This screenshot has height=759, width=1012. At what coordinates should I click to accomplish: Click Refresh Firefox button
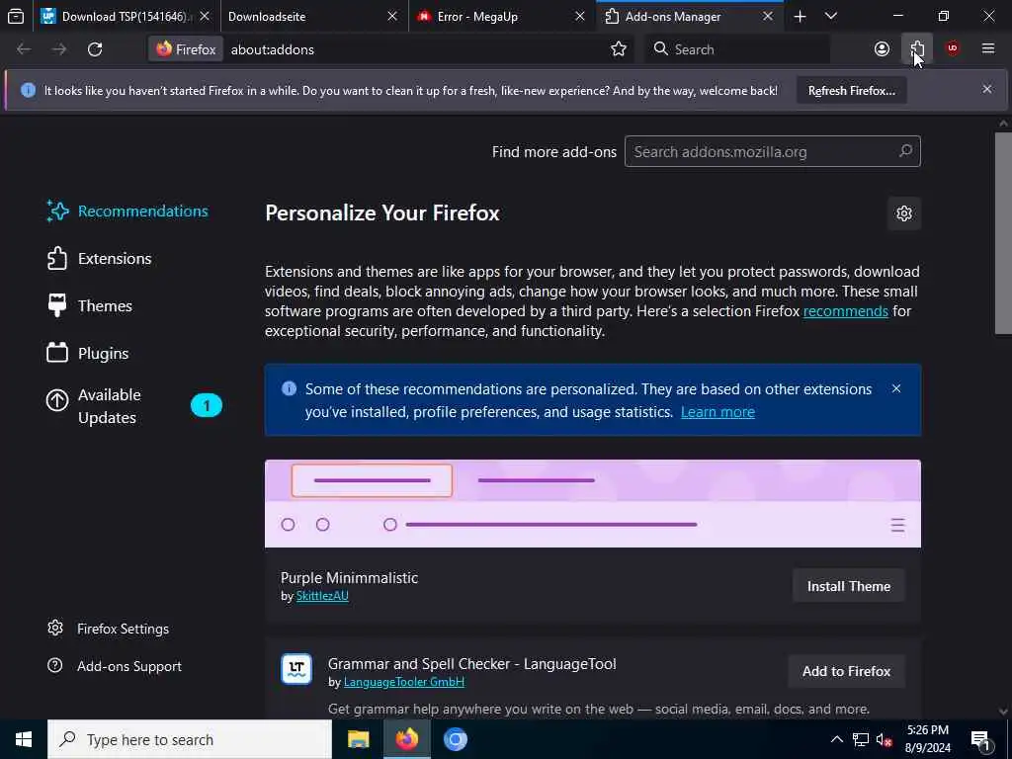[851, 91]
